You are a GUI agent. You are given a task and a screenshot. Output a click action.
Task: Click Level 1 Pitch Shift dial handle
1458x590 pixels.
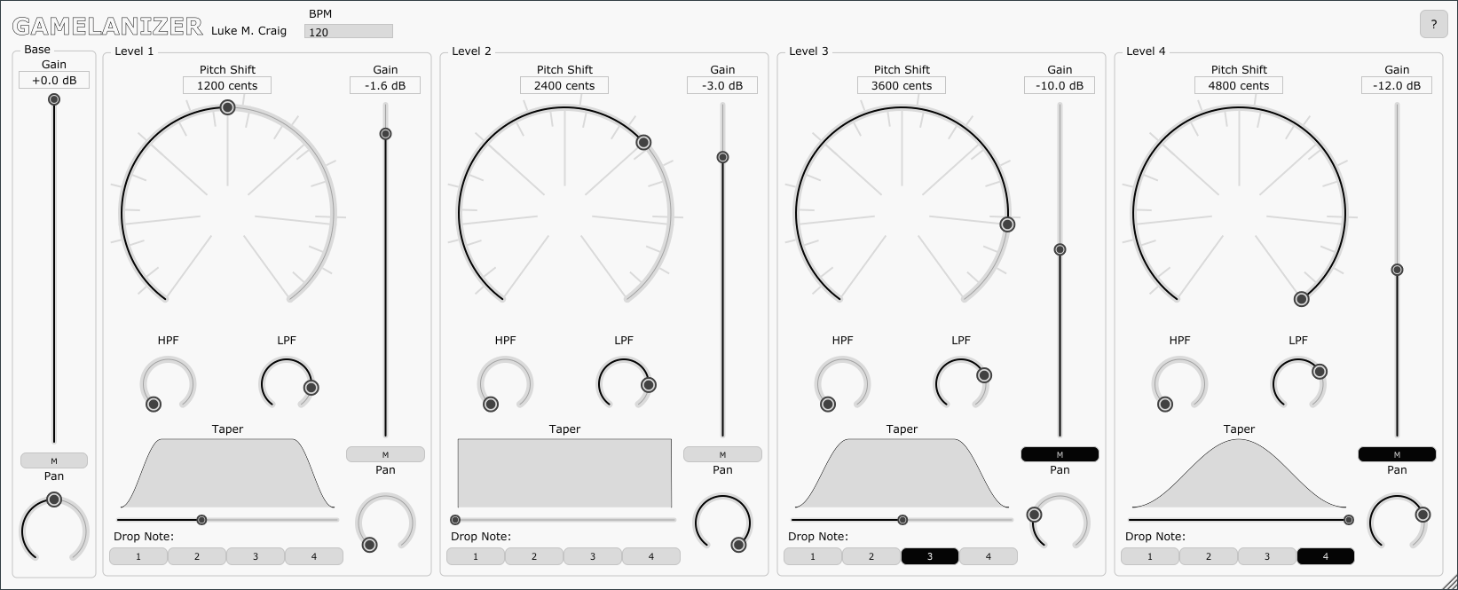click(x=227, y=107)
